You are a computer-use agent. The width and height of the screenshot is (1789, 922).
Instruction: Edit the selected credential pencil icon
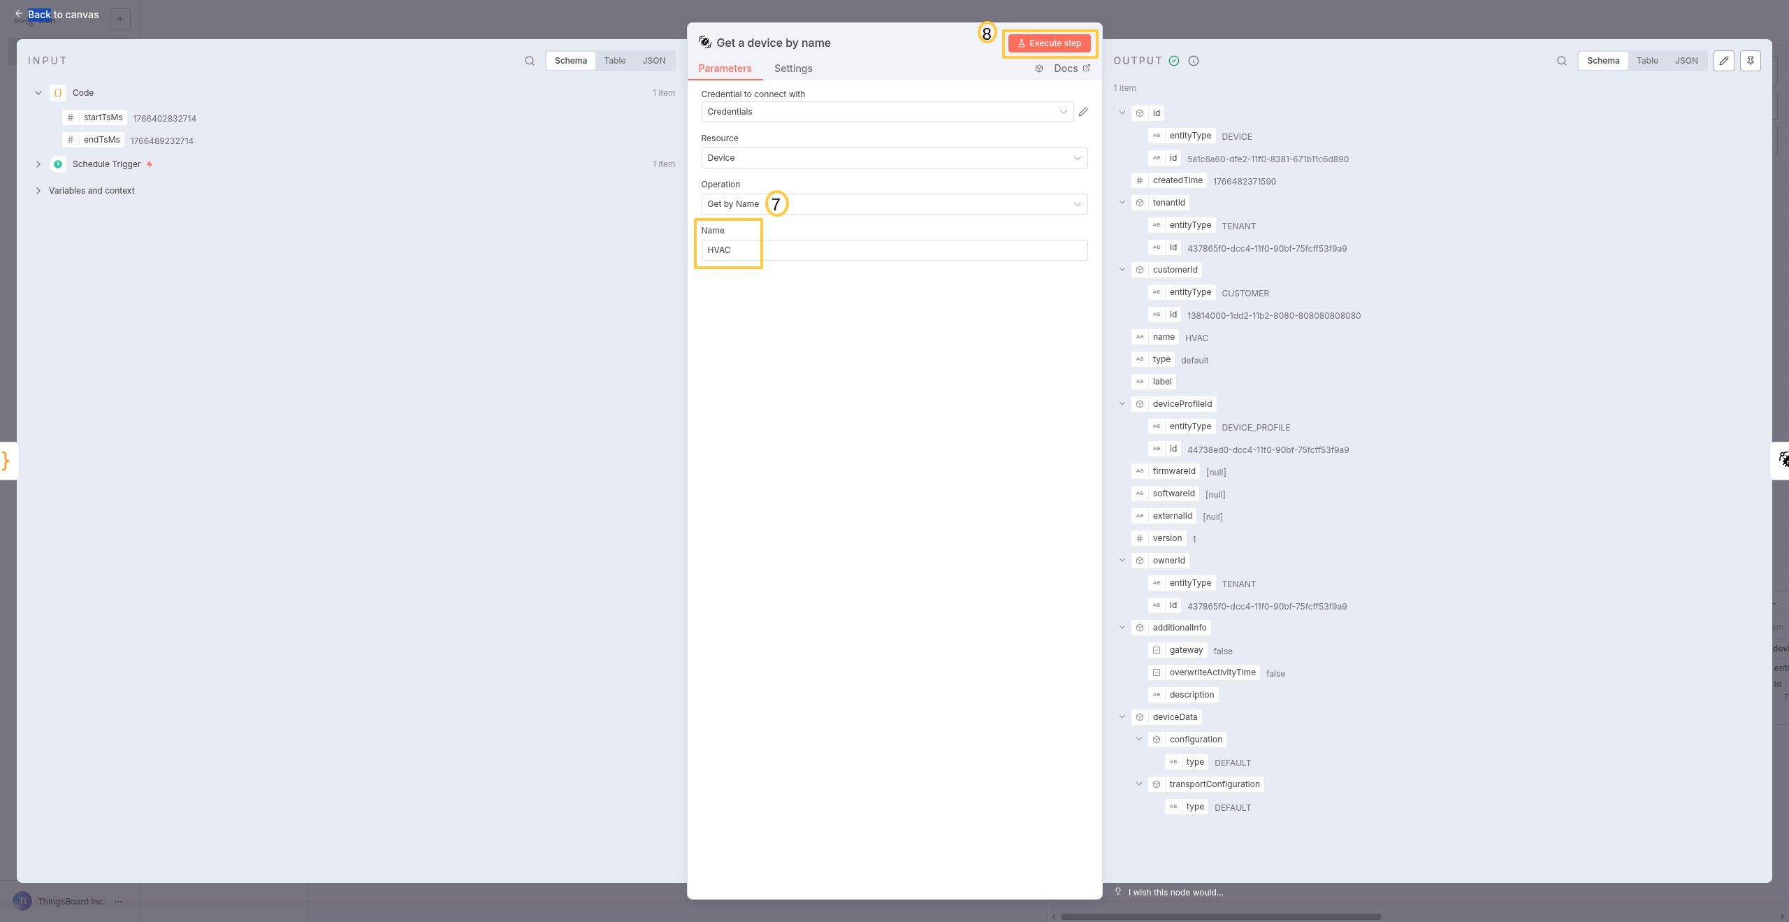1083,112
